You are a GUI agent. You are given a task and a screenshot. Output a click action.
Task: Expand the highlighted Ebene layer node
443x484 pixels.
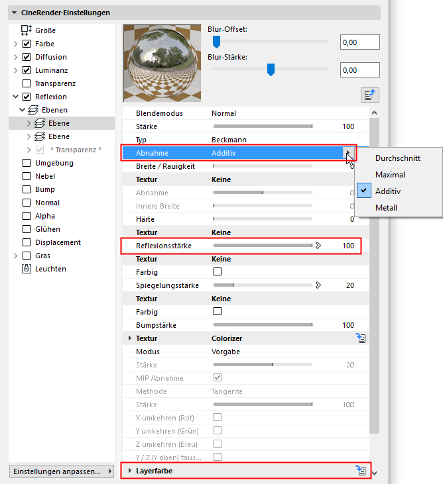tap(29, 123)
